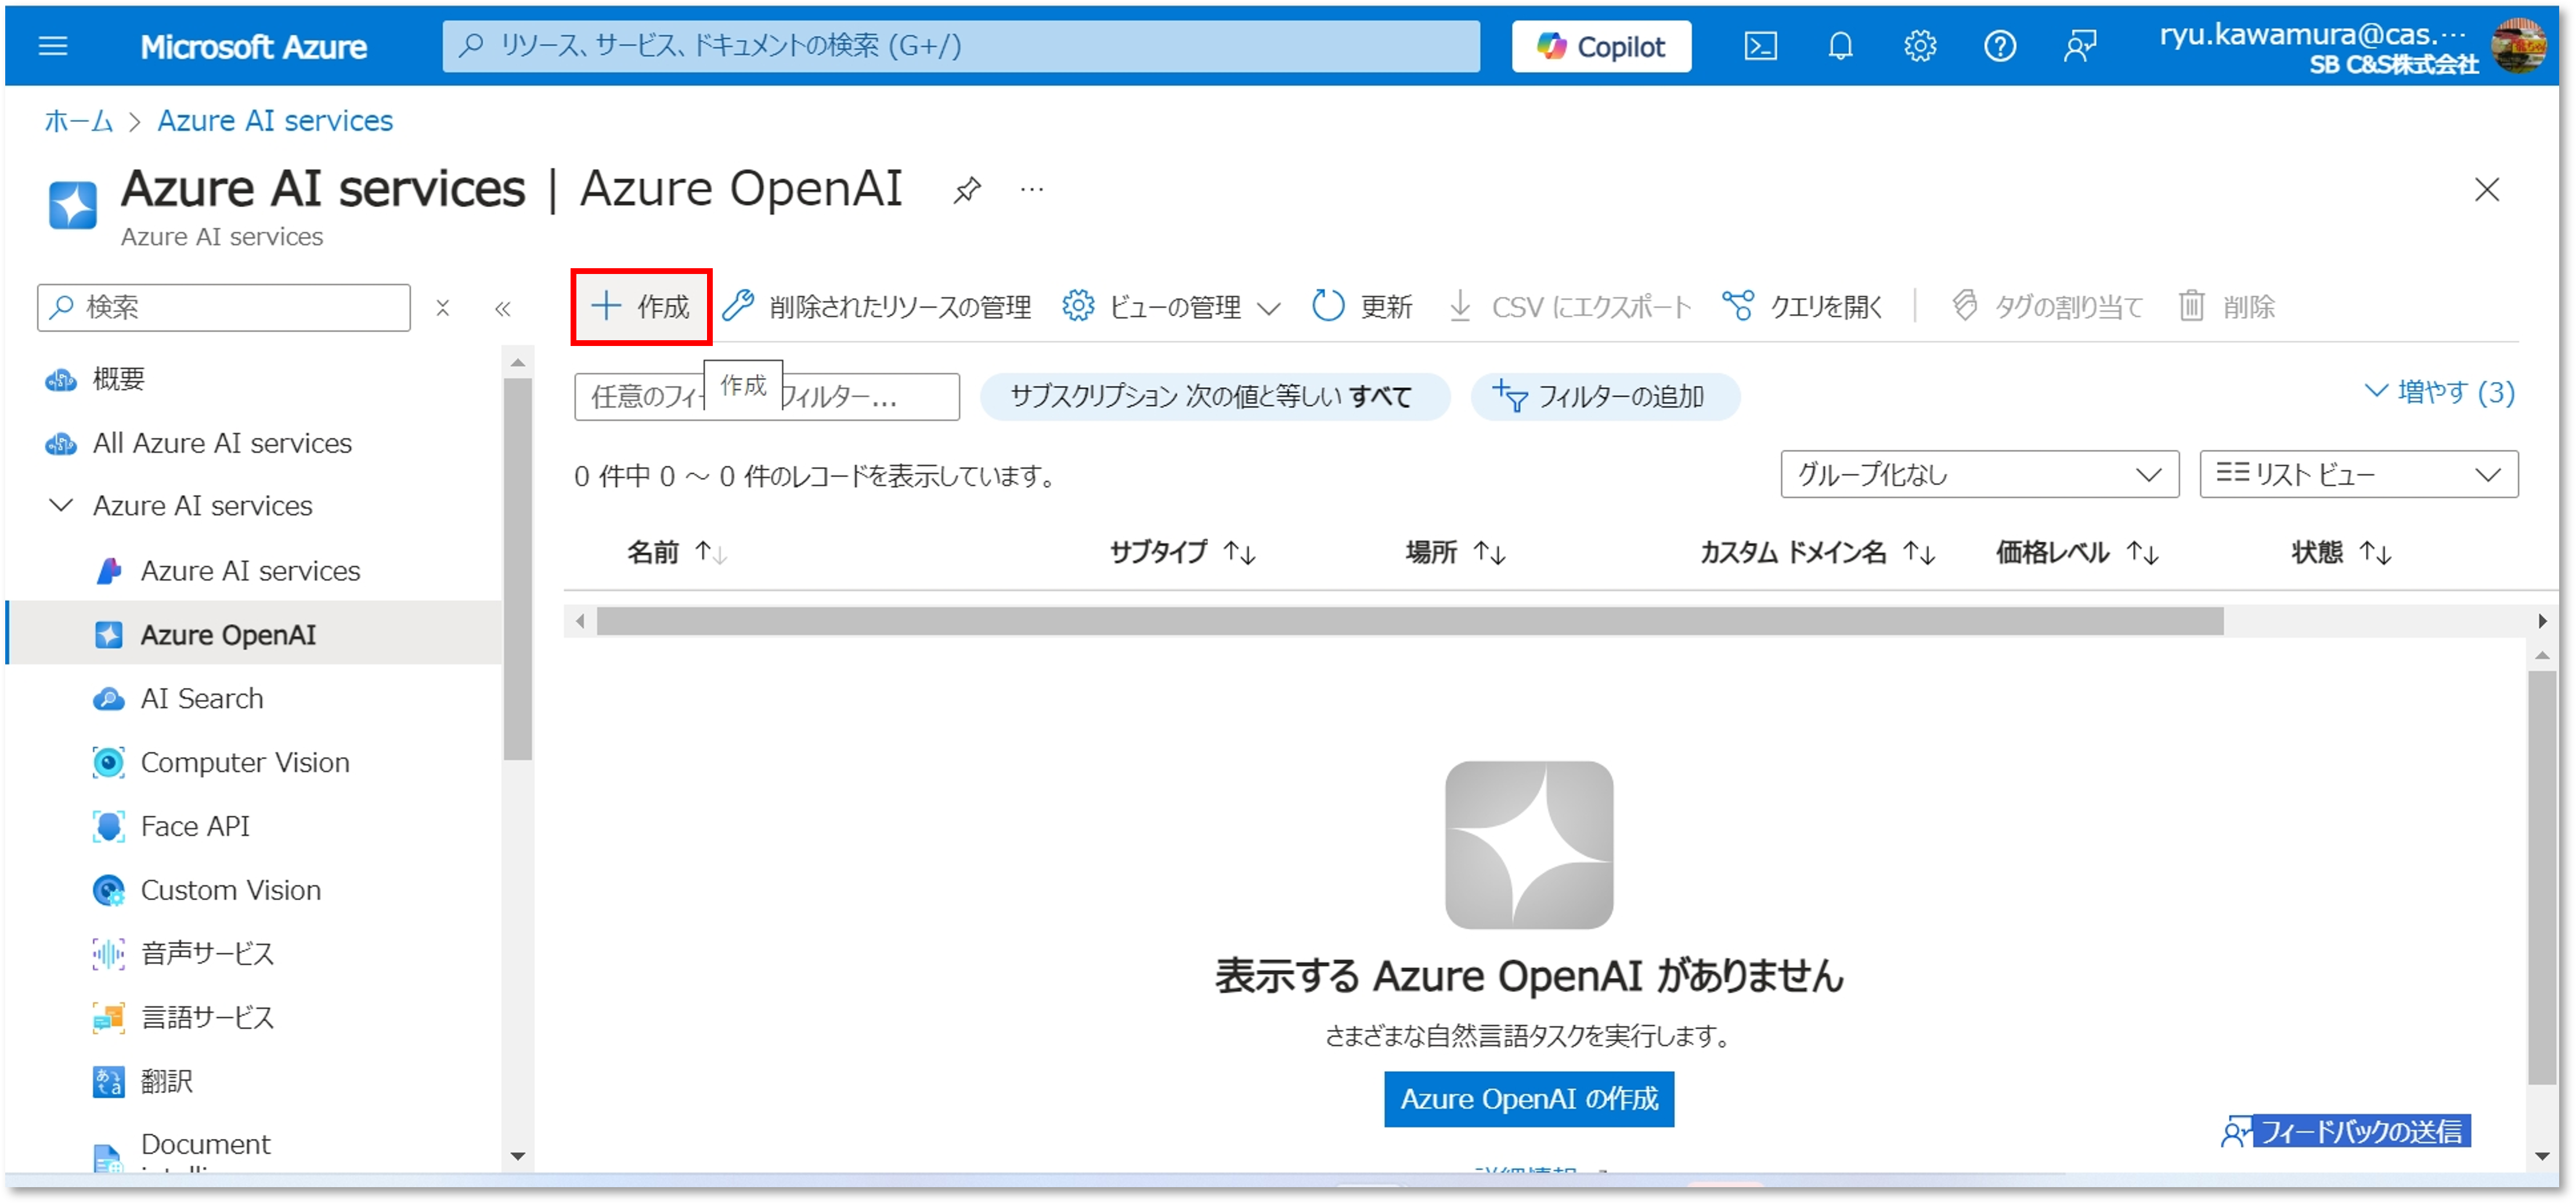Image resolution: width=2576 pixels, height=1204 pixels.
Task: Sort by the 名前 column
Action: 677,552
